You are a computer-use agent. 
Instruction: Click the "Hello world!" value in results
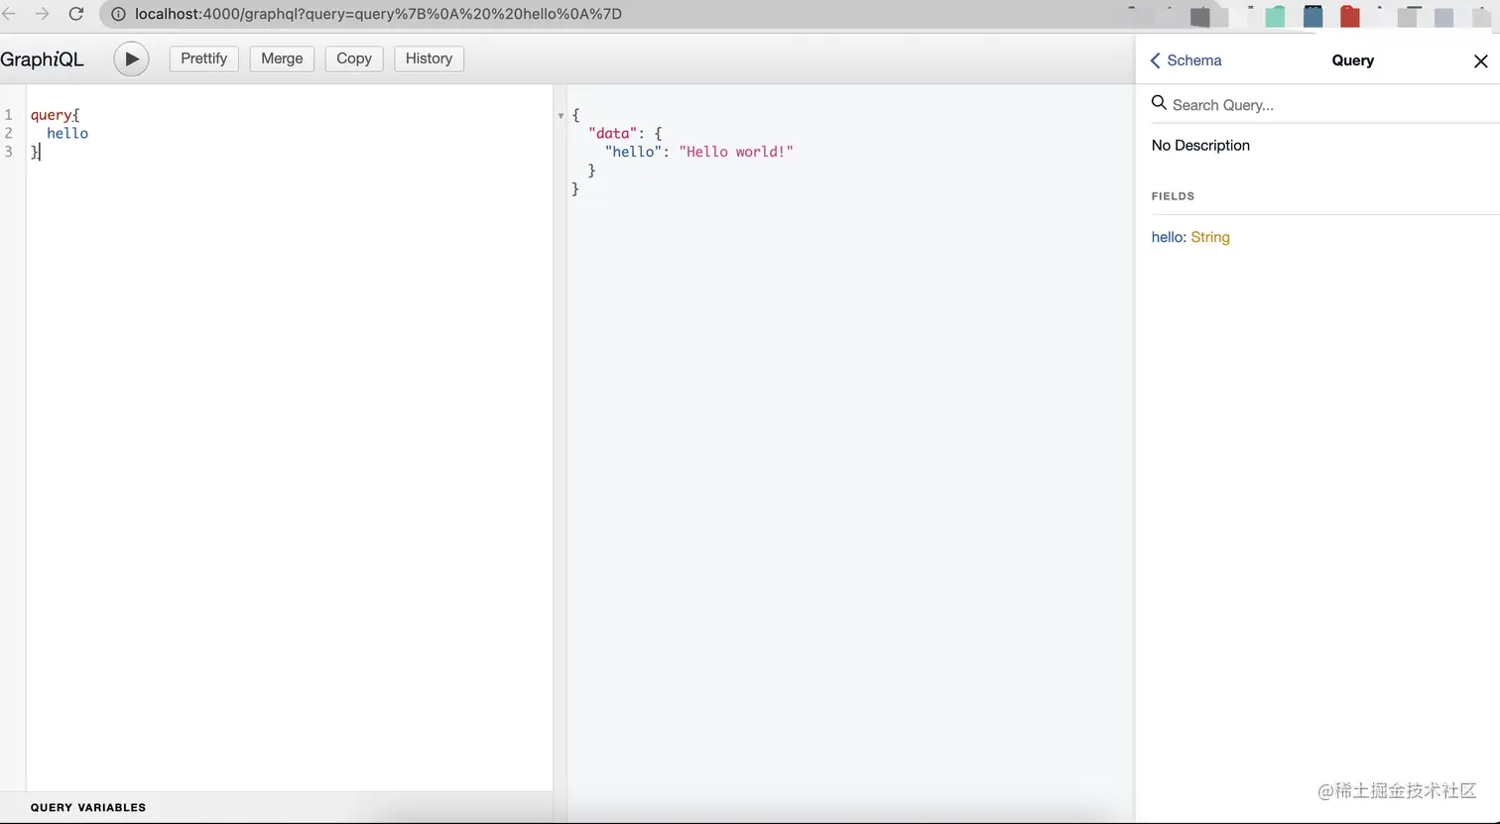click(736, 152)
